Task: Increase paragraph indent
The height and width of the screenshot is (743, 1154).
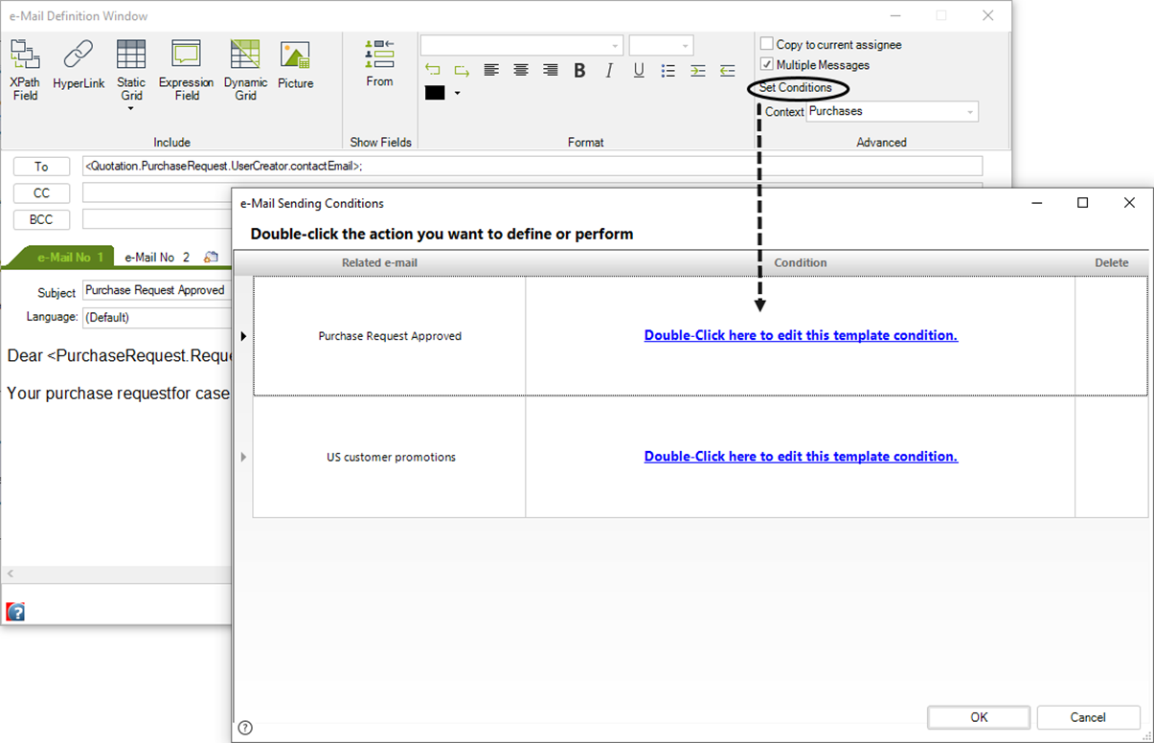Action: (698, 70)
